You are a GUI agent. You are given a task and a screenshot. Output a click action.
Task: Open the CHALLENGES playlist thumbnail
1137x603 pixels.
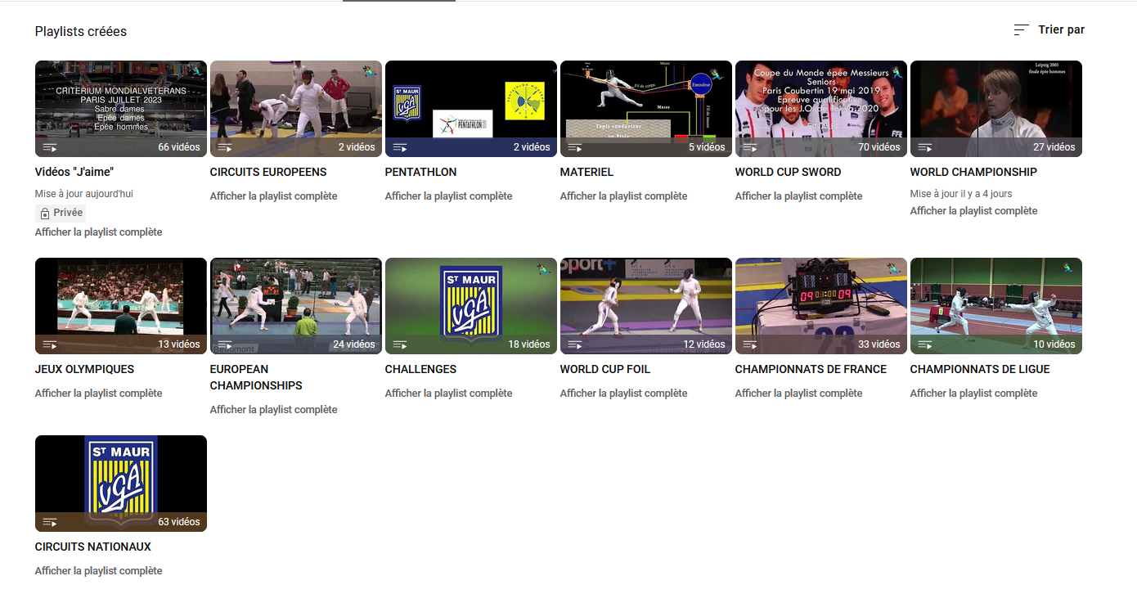[471, 306]
